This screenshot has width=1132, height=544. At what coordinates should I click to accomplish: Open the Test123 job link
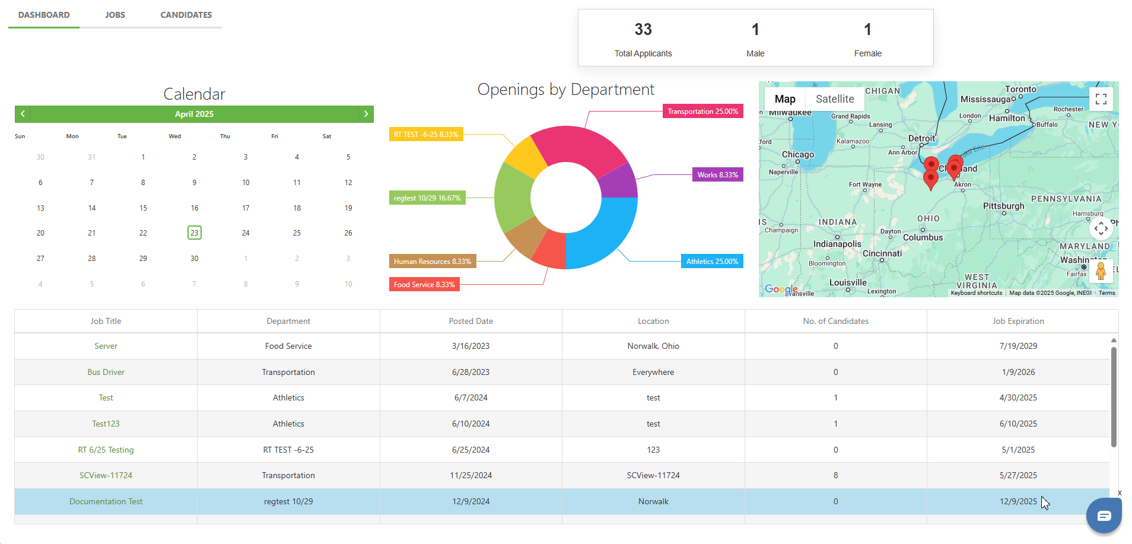[x=106, y=424]
